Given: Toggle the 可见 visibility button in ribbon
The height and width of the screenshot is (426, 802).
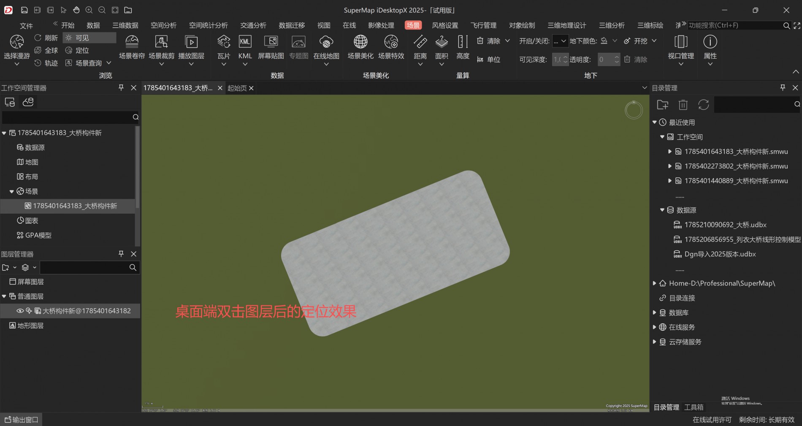Looking at the screenshot, I should (89, 38).
